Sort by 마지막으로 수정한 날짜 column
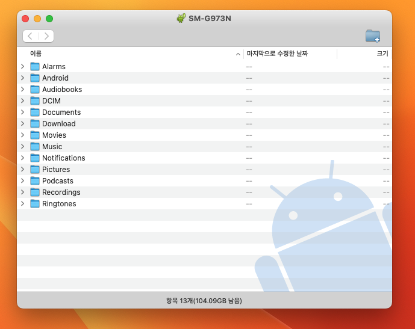The width and height of the screenshot is (415, 329). (277, 54)
